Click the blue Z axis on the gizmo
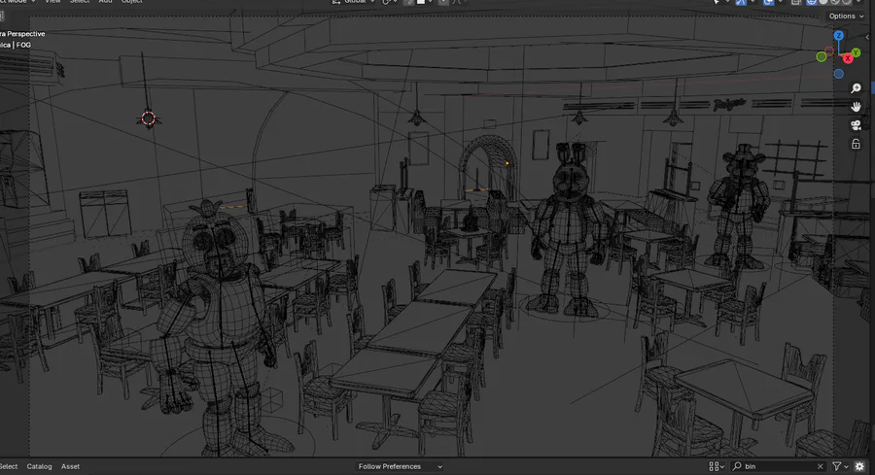875x475 pixels. (838, 36)
